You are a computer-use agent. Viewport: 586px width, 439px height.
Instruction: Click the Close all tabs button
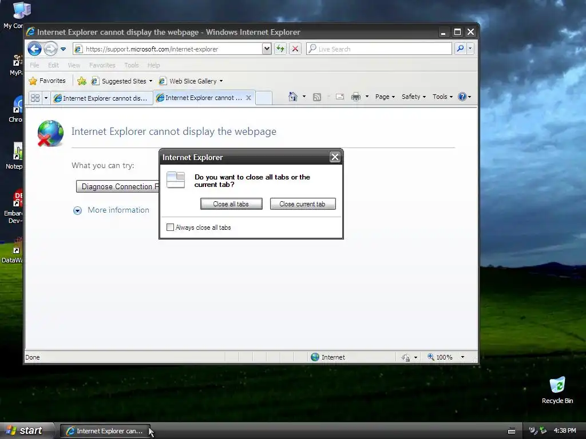click(231, 204)
